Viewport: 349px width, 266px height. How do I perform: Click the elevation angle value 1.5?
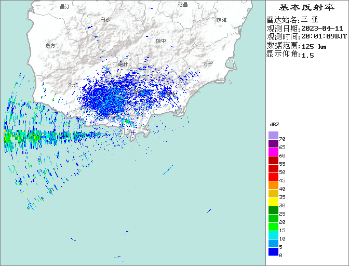307,55
